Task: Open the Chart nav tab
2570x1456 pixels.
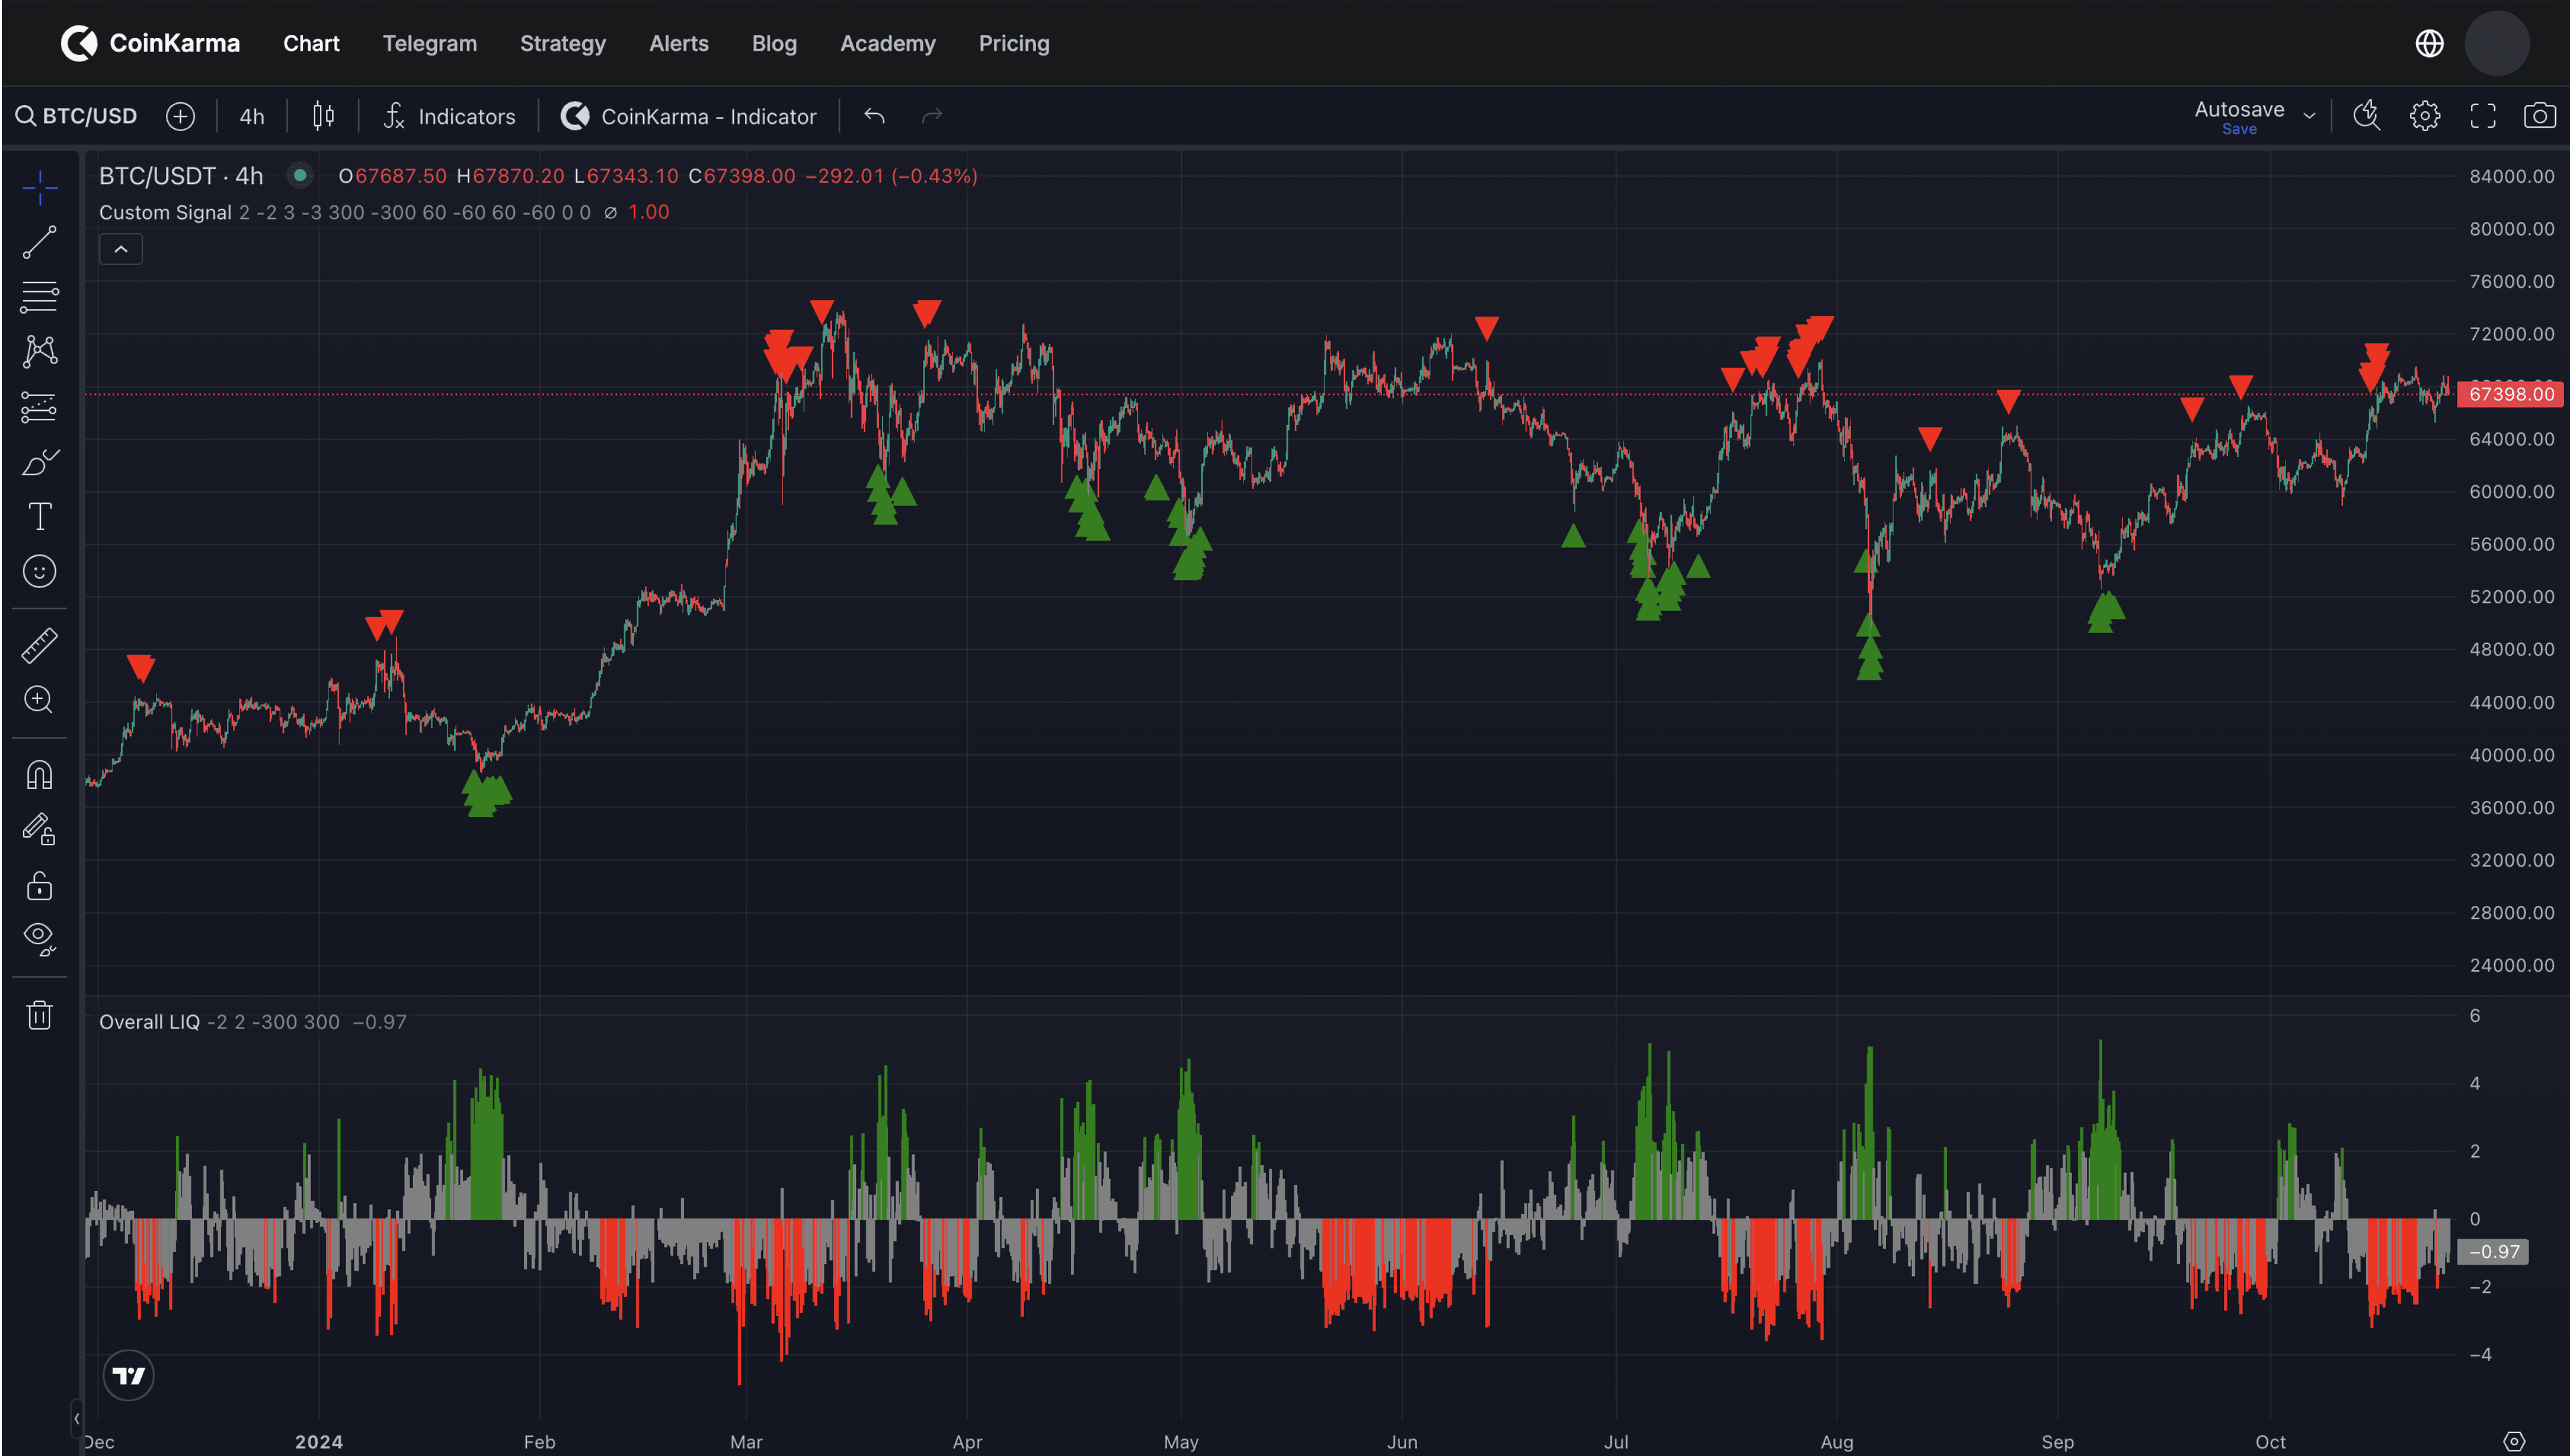Action: pos(311,43)
